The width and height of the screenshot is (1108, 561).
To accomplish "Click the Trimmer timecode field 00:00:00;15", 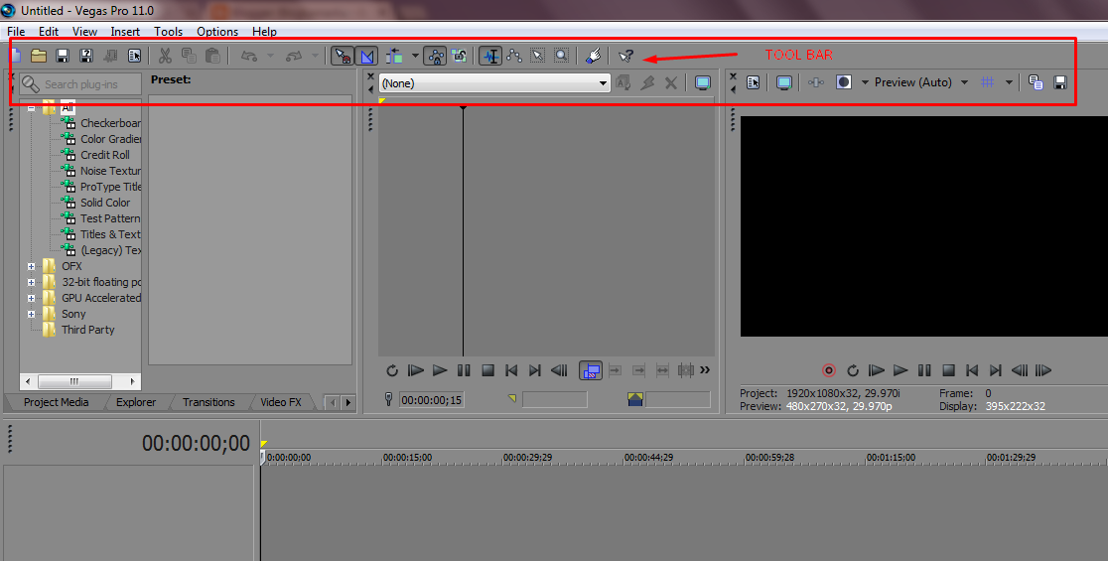I will (431, 400).
